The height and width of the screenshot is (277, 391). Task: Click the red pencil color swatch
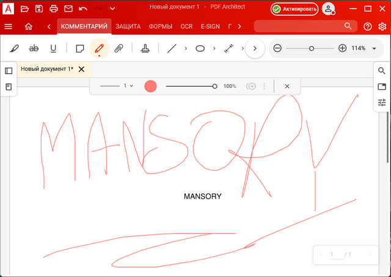[150, 87]
